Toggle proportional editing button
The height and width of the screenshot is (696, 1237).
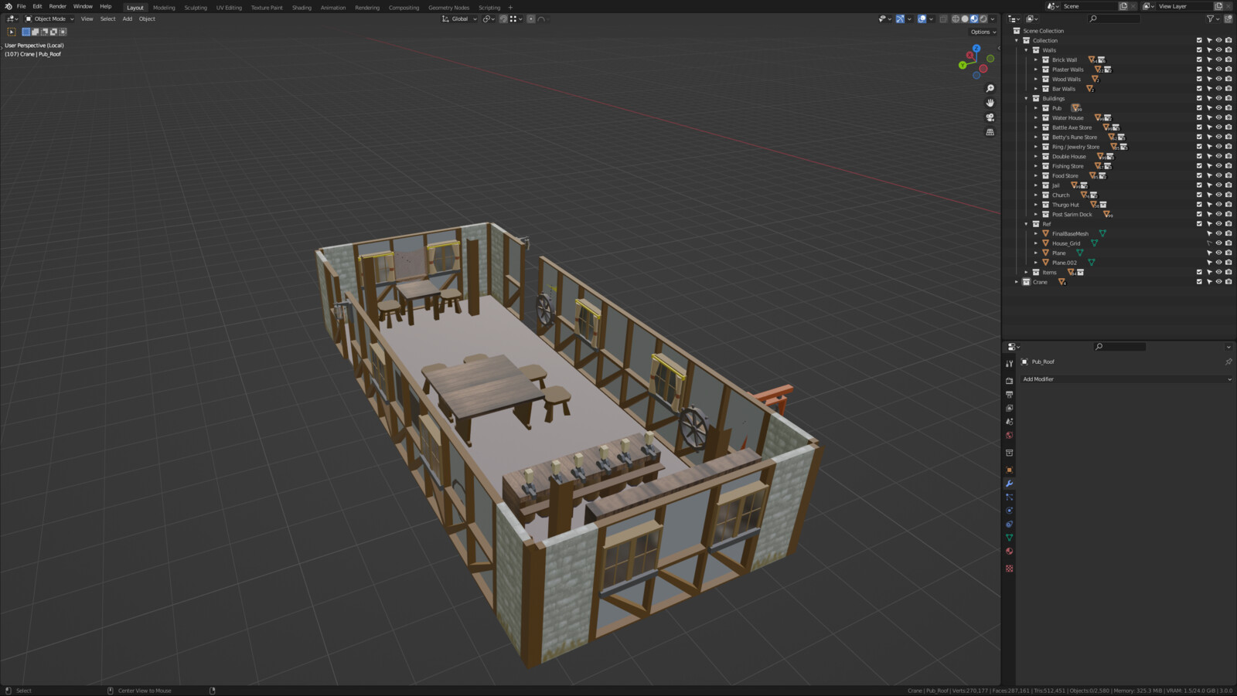(531, 19)
